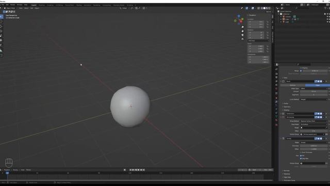Select the Add Cube tool

click(x=1, y=55)
